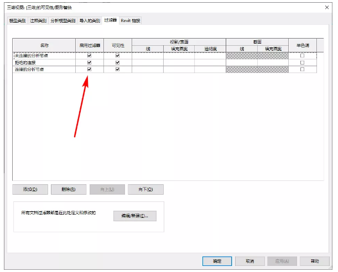Toggle 可见性 for 拒绝的连接

(117, 62)
